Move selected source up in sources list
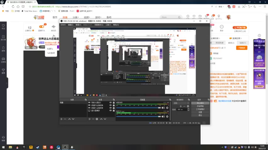This screenshot has height=150, width=268. (x=101, y=119)
